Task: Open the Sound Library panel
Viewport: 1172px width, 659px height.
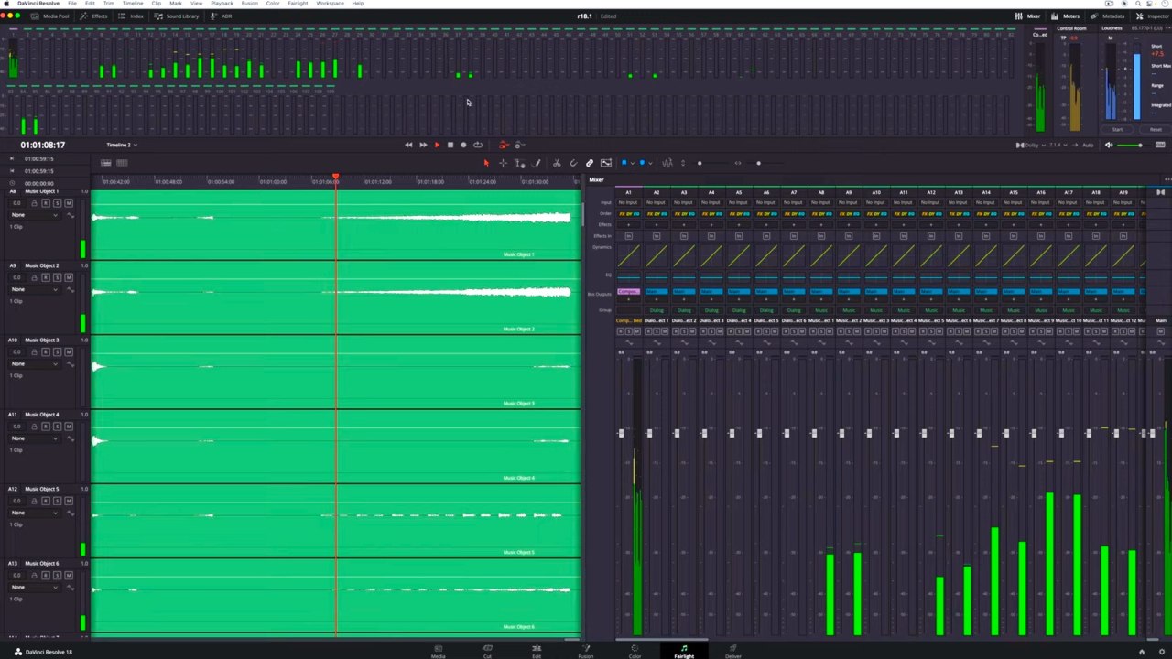Action: coord(177,16)
